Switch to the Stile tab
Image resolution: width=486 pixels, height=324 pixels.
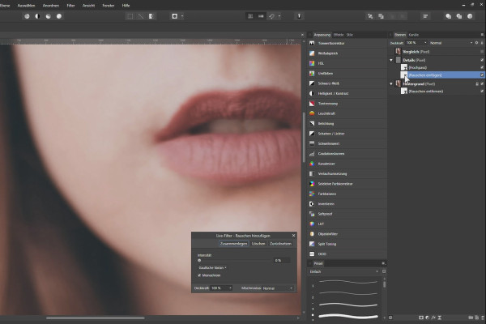(x=350, y=35)
